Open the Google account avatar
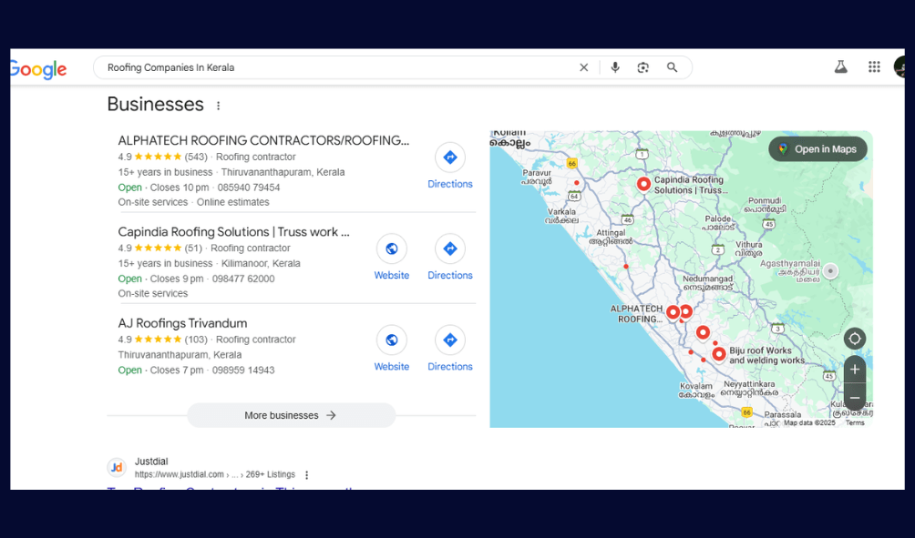Viewport: 915px width, 538px height. click(900, 66)
